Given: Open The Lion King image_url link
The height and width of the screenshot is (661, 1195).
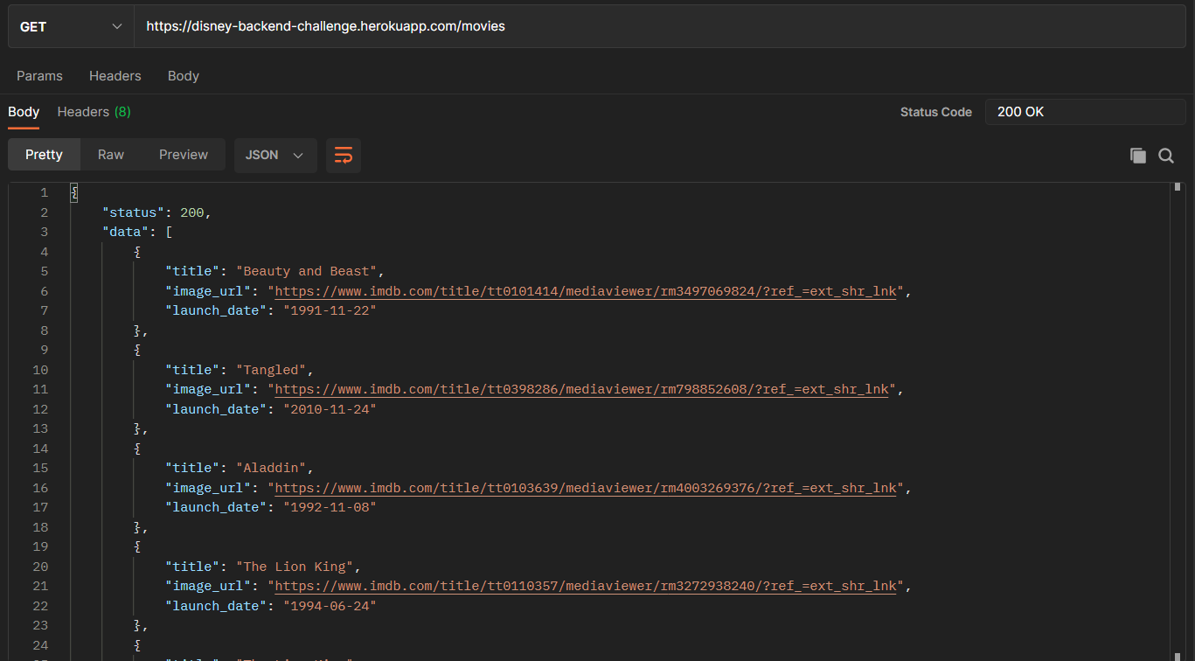Looking at the screenshot, I should [586, 586].
